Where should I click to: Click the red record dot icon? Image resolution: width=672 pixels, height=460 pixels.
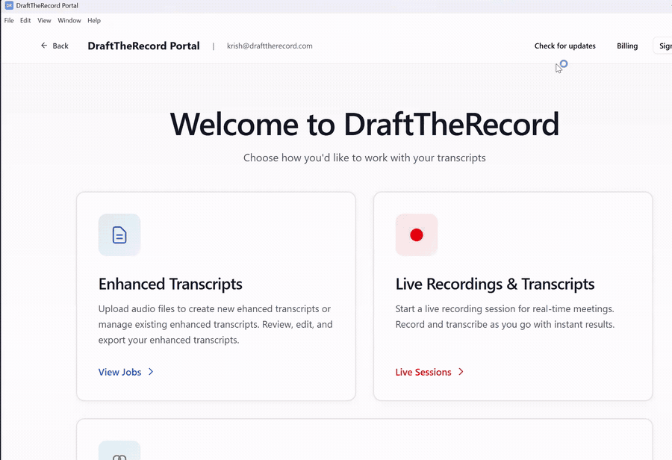click(x=416, y=235)
